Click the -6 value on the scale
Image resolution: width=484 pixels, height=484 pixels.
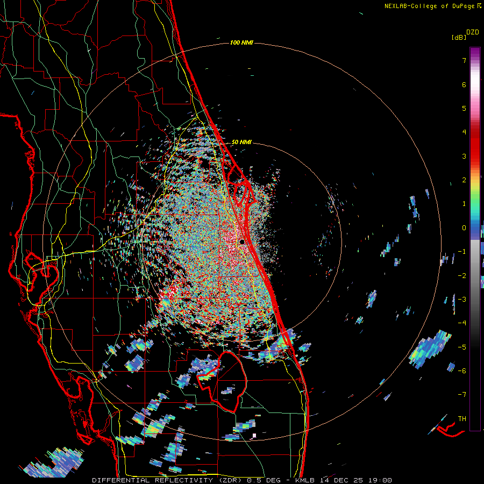(x=462, y=371)
